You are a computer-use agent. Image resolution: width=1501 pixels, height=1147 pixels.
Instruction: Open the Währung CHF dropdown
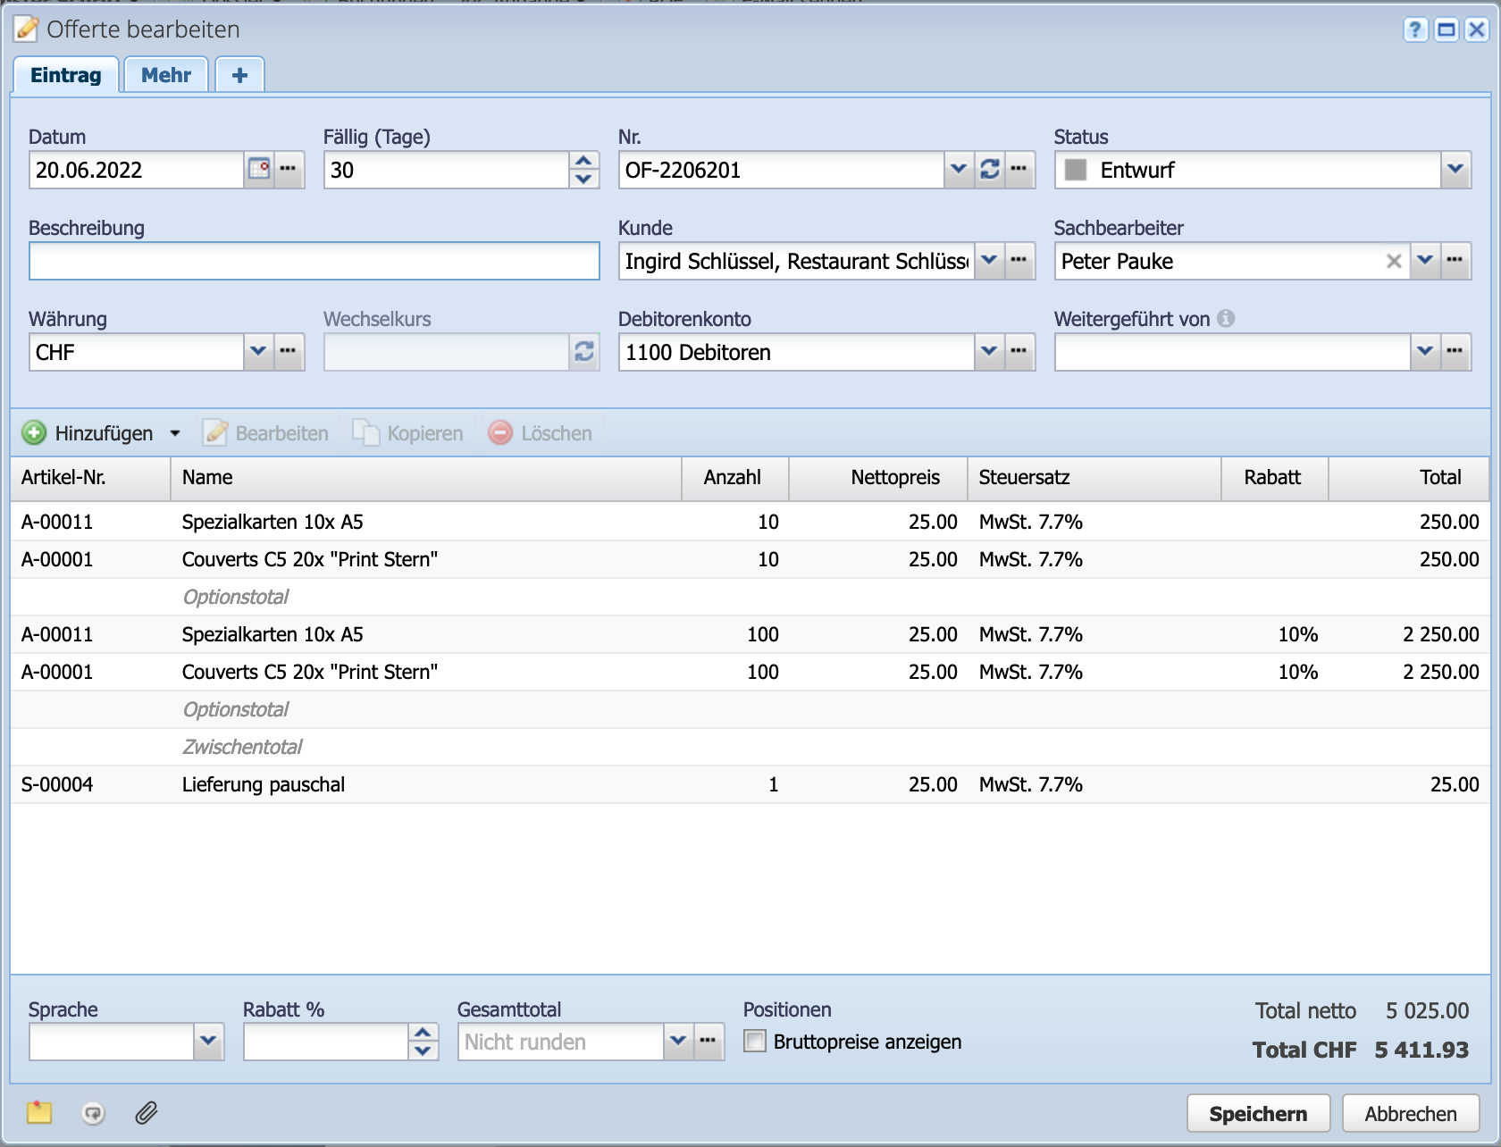pyautogui.click(x=258, y=351)
